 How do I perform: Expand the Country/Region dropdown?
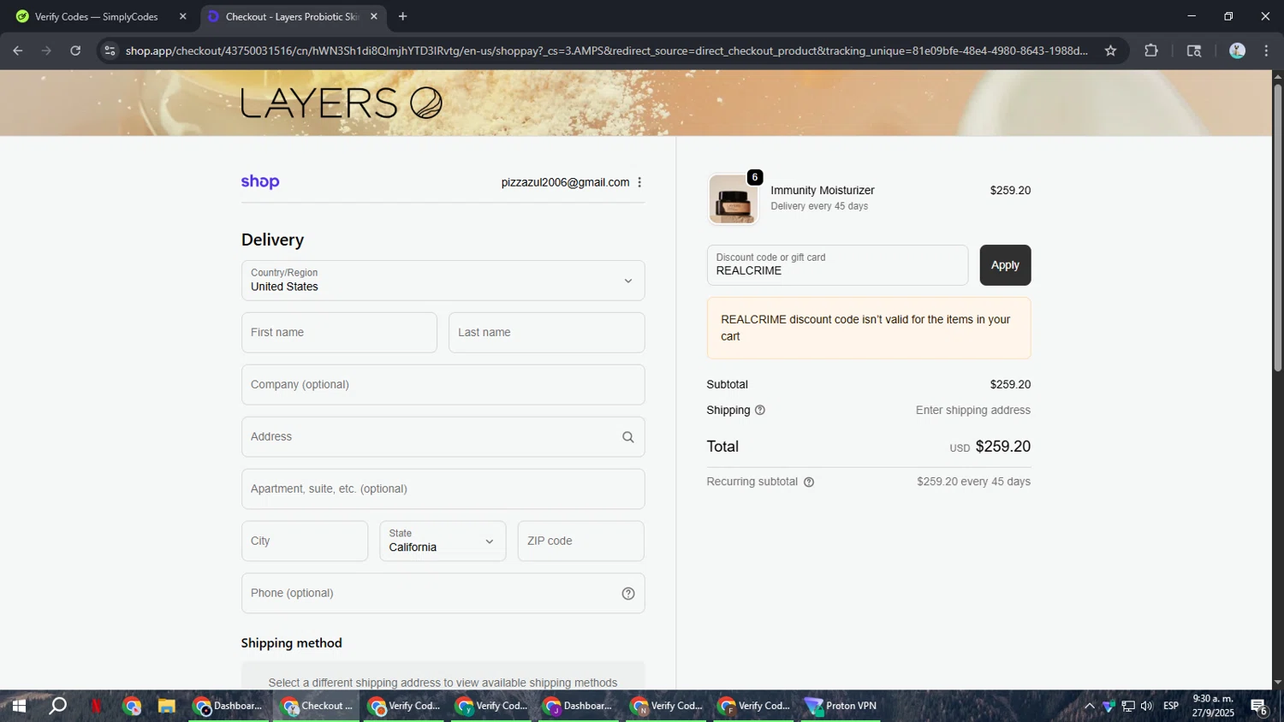pos(443,281)
